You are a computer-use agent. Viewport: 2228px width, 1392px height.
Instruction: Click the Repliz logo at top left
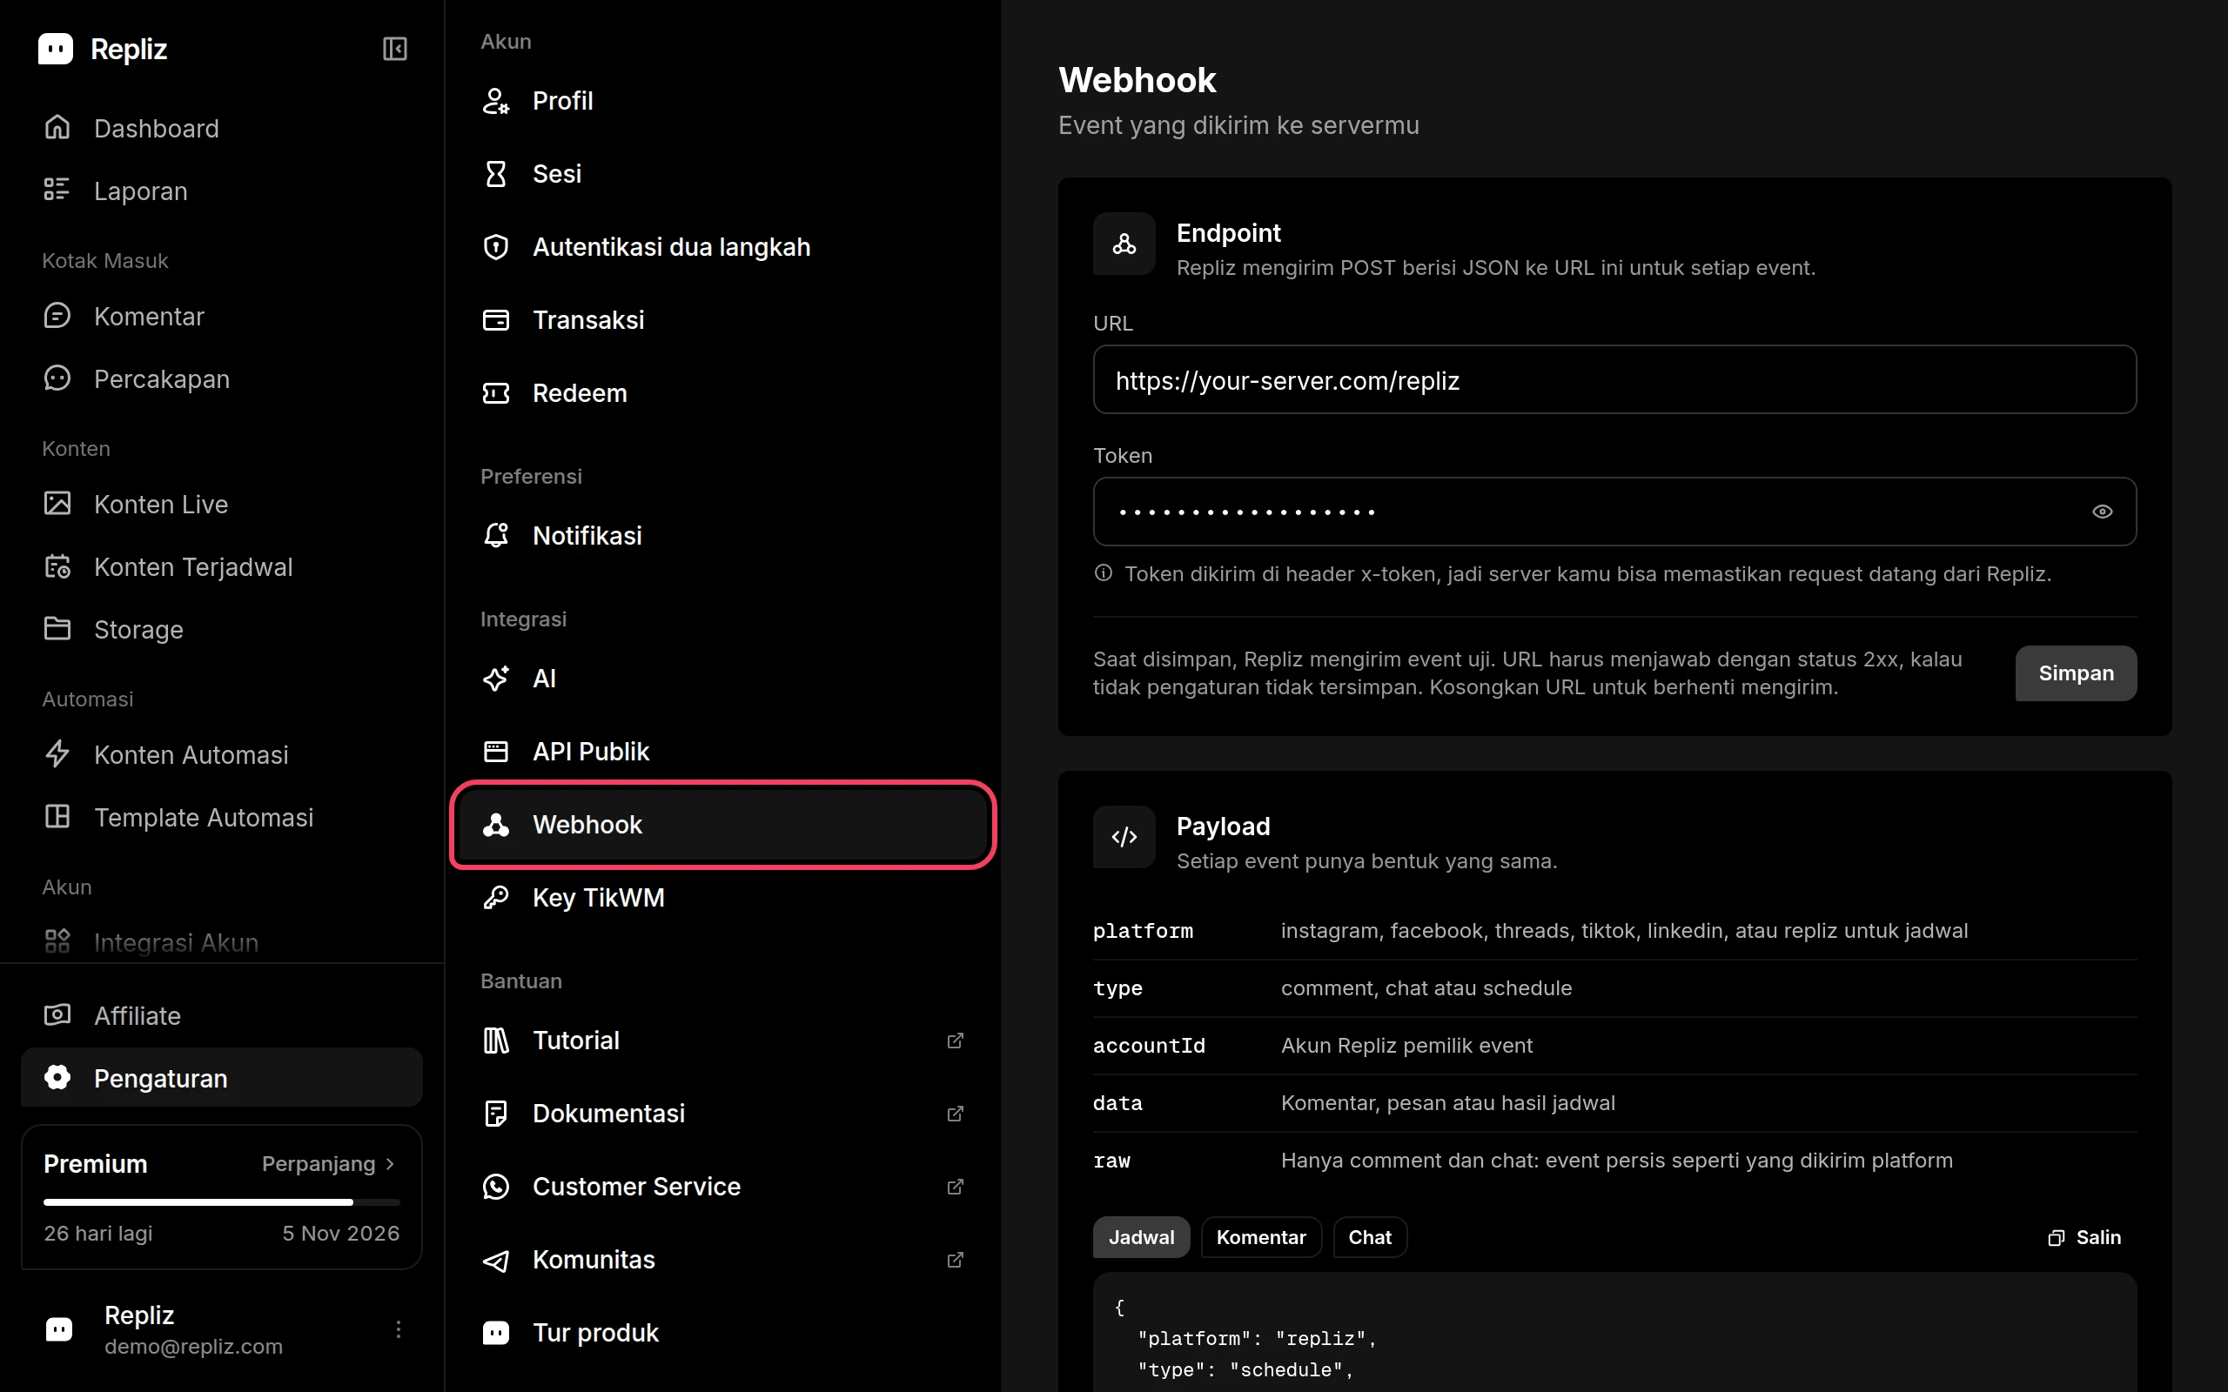[x=102, y=49]
